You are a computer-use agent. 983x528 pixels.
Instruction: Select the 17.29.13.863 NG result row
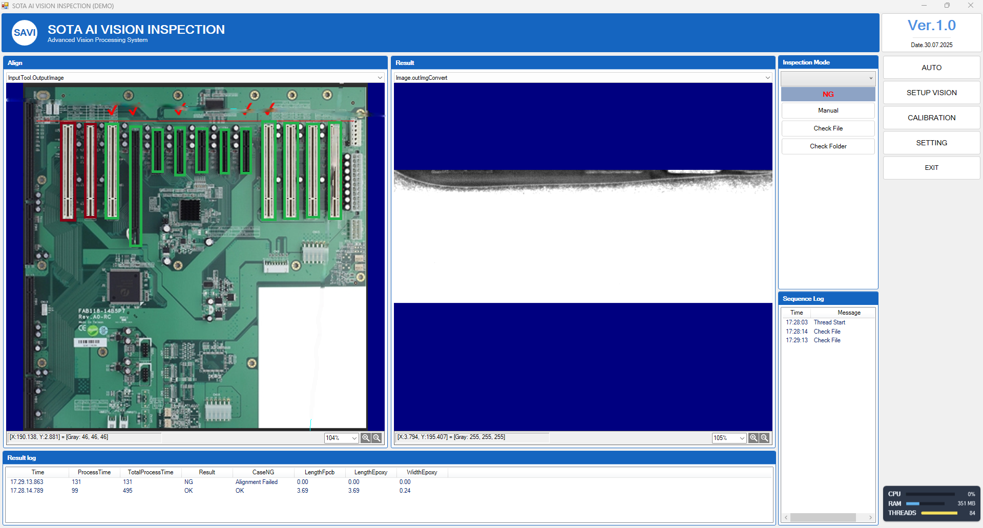click(x=388, y=482)
